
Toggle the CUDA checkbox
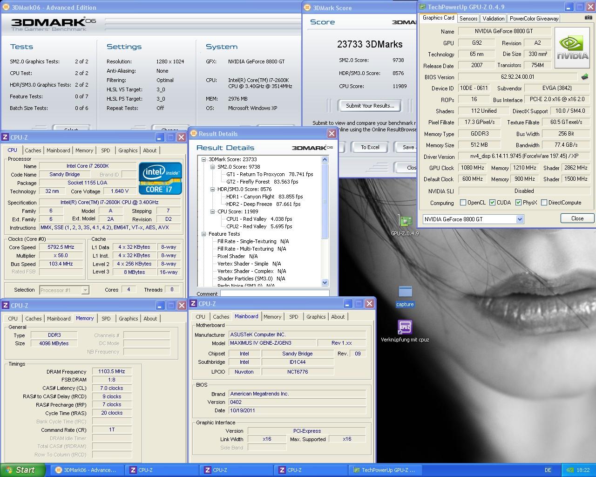[492, 203]
